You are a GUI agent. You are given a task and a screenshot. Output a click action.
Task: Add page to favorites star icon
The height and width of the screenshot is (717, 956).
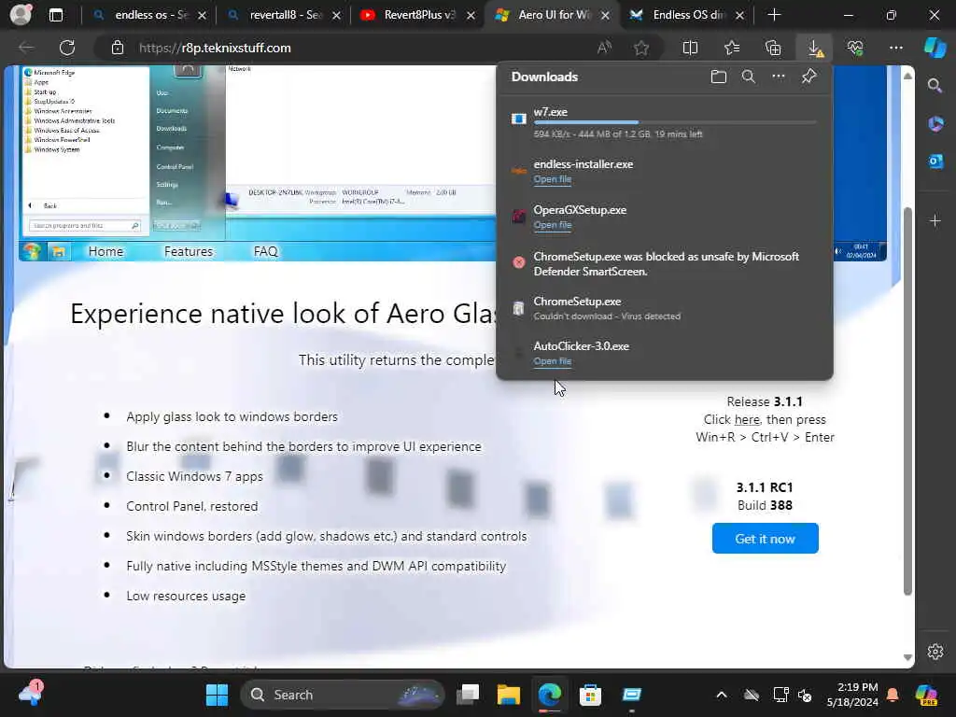point(640,48)
